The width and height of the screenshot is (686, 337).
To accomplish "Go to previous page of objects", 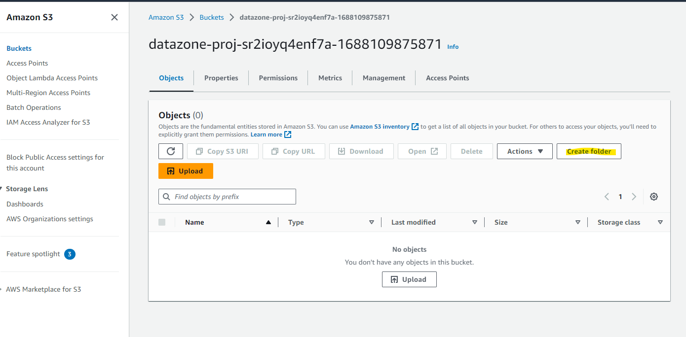I will 607,197.
